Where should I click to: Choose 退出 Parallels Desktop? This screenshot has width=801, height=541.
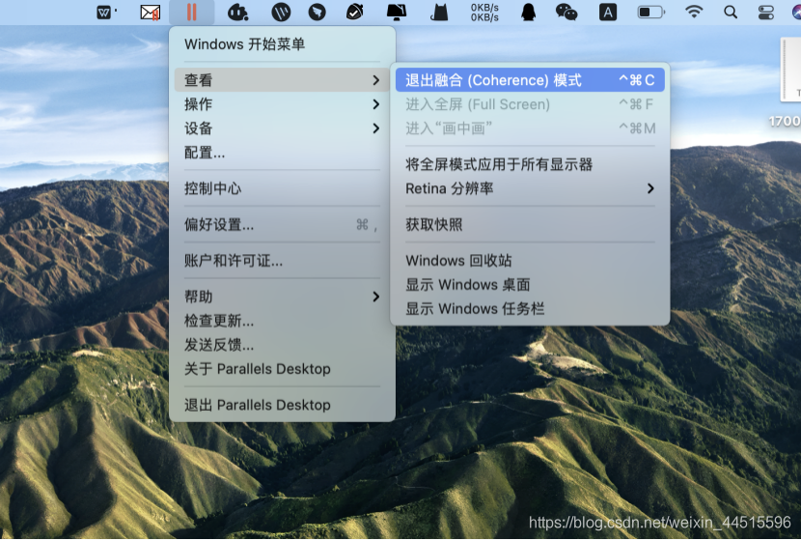pos(282,405)
